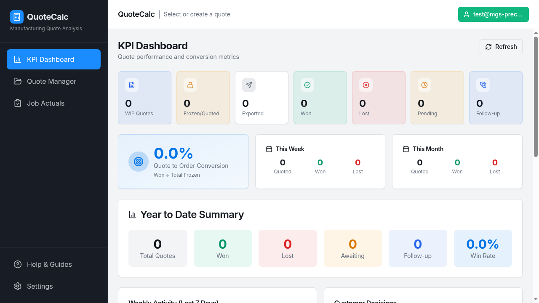
Task: Click the Follow-up phone icon
Action: tap(483, 85)
